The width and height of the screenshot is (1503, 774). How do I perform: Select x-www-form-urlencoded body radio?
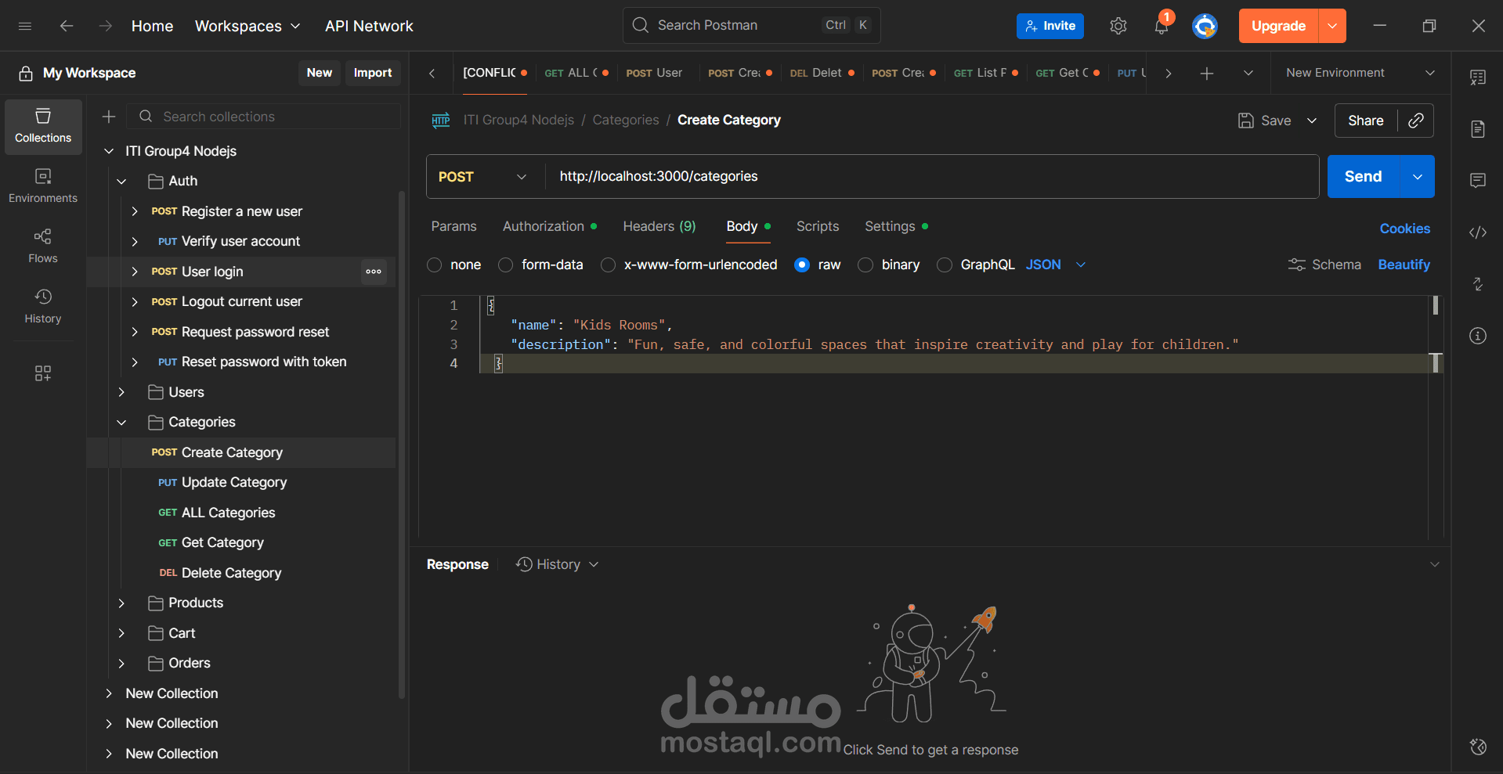click(608, 265)
